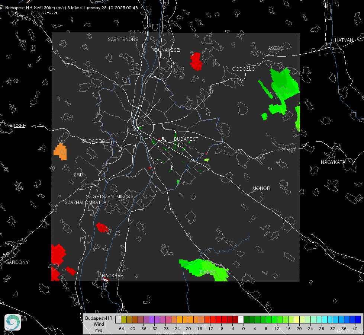This screenshot has width=364, height=335.
Task: Click the swirl weather service logo
Action: pyautogui.click(x=13, y=322)
